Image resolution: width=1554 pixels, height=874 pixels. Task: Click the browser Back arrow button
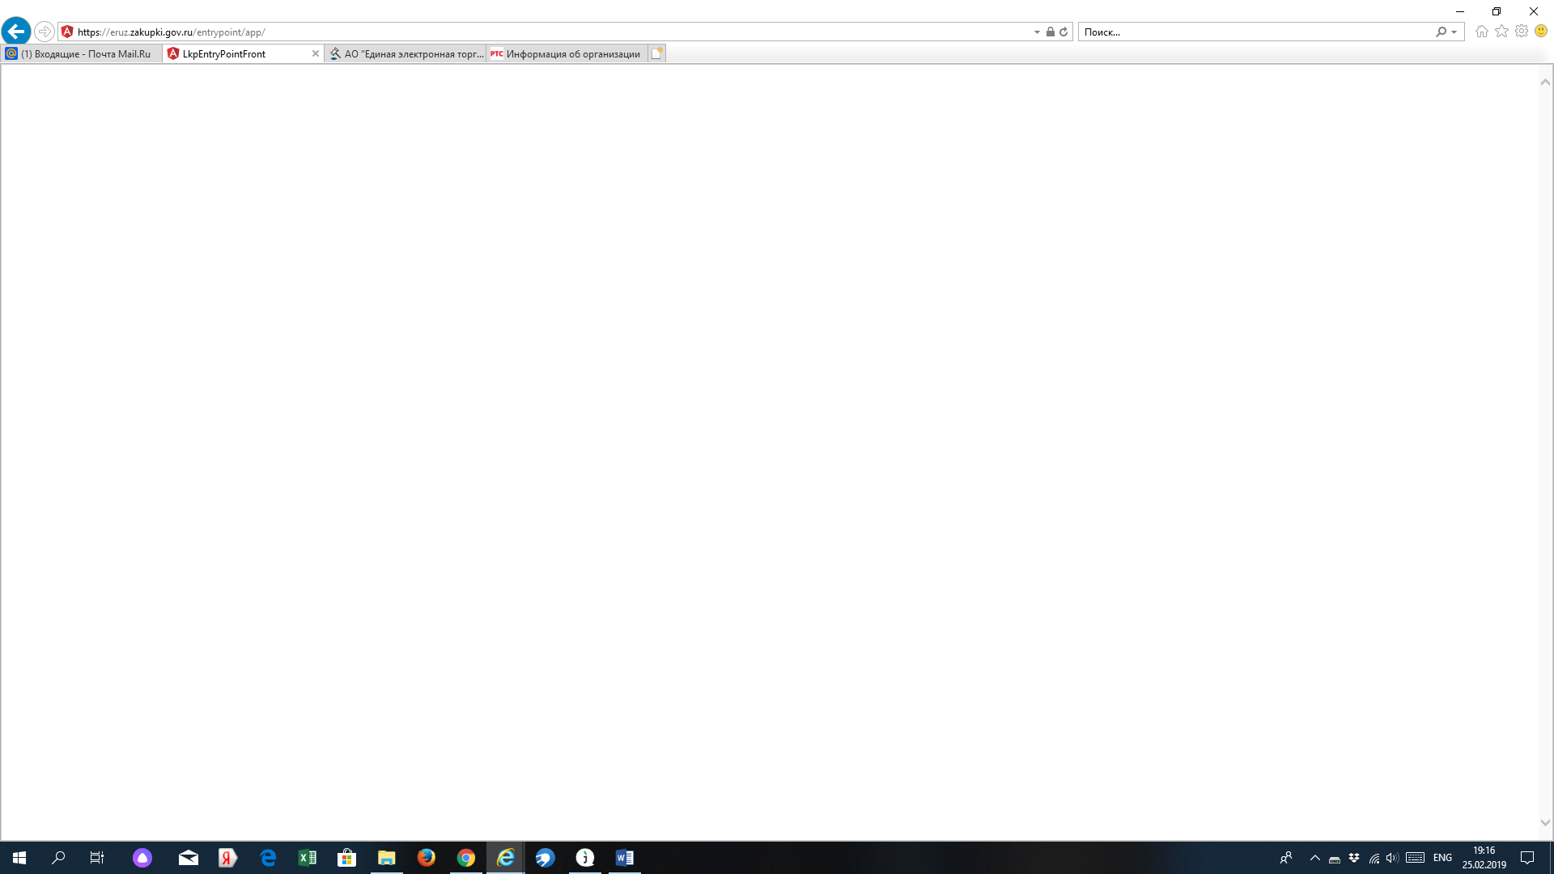coord(16,32)
